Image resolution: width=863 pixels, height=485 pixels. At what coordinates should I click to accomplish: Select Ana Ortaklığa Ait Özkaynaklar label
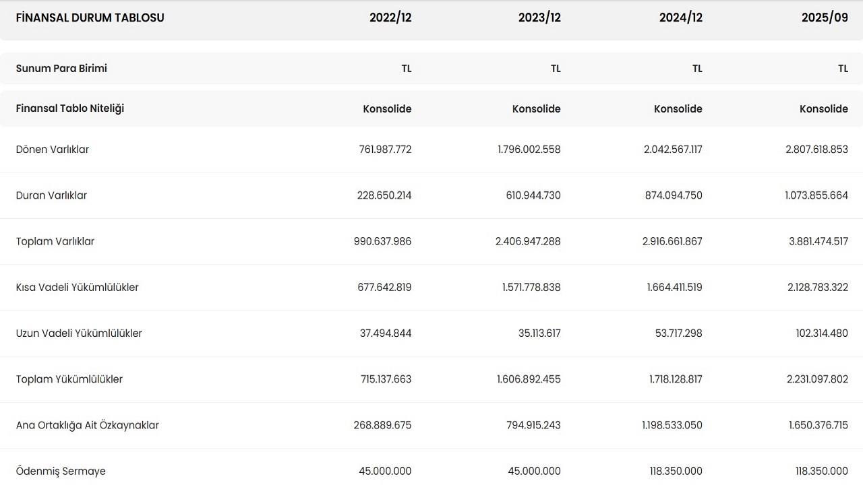[x=88, y=425]
